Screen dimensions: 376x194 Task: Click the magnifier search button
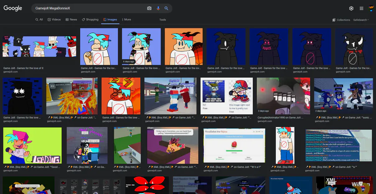(166, 8)
